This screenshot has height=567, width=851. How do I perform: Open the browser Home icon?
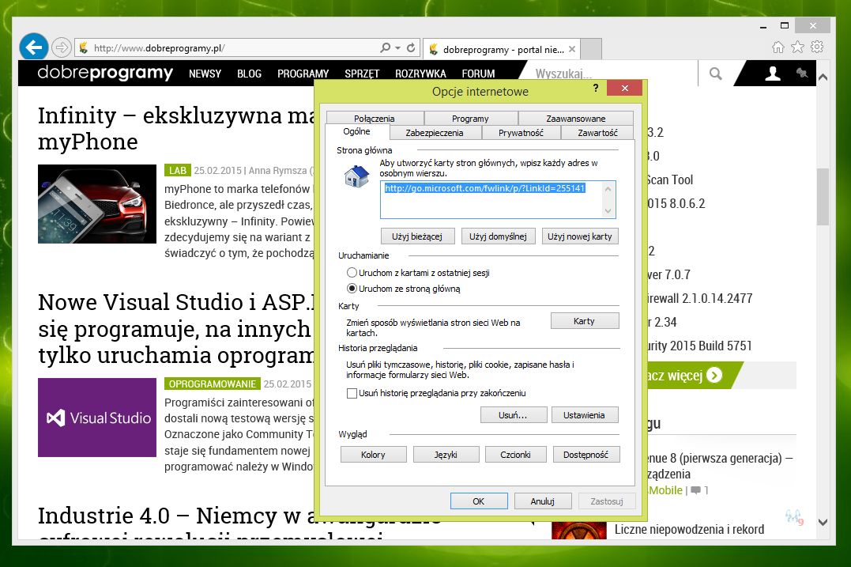point(778,47)
